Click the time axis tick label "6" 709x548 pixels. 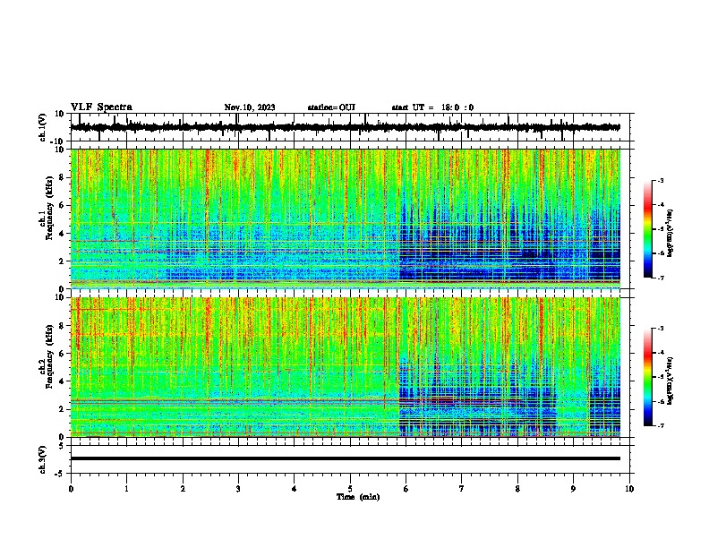tap(406, 489)
